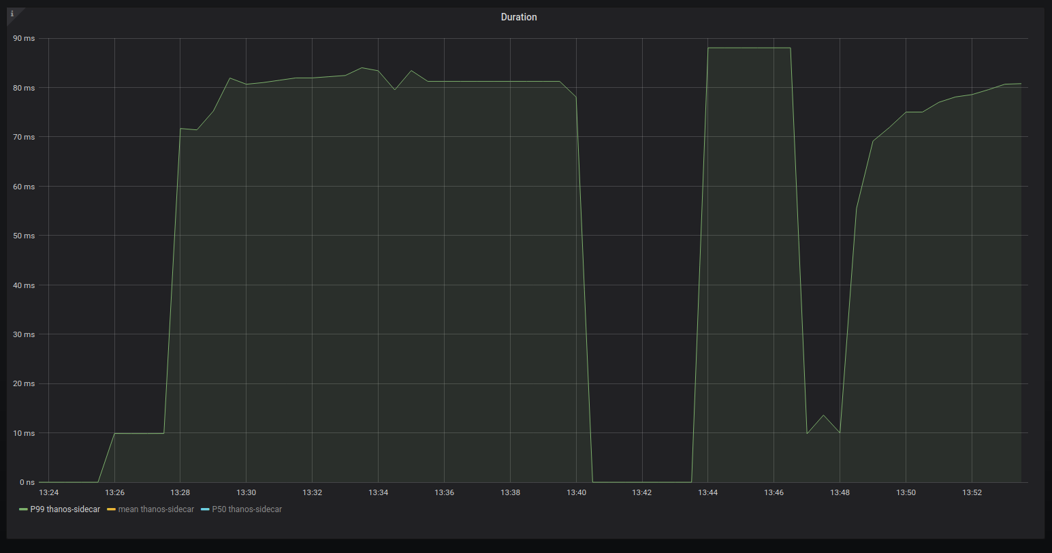Click the 40 ms y-axis label
1052x553 pixels.
pyautogui.click(x=24, y=285)
